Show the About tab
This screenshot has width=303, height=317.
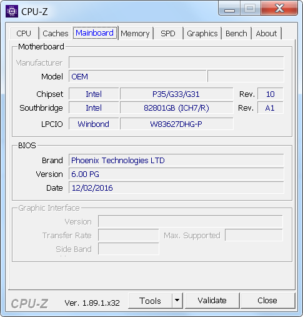266,33
